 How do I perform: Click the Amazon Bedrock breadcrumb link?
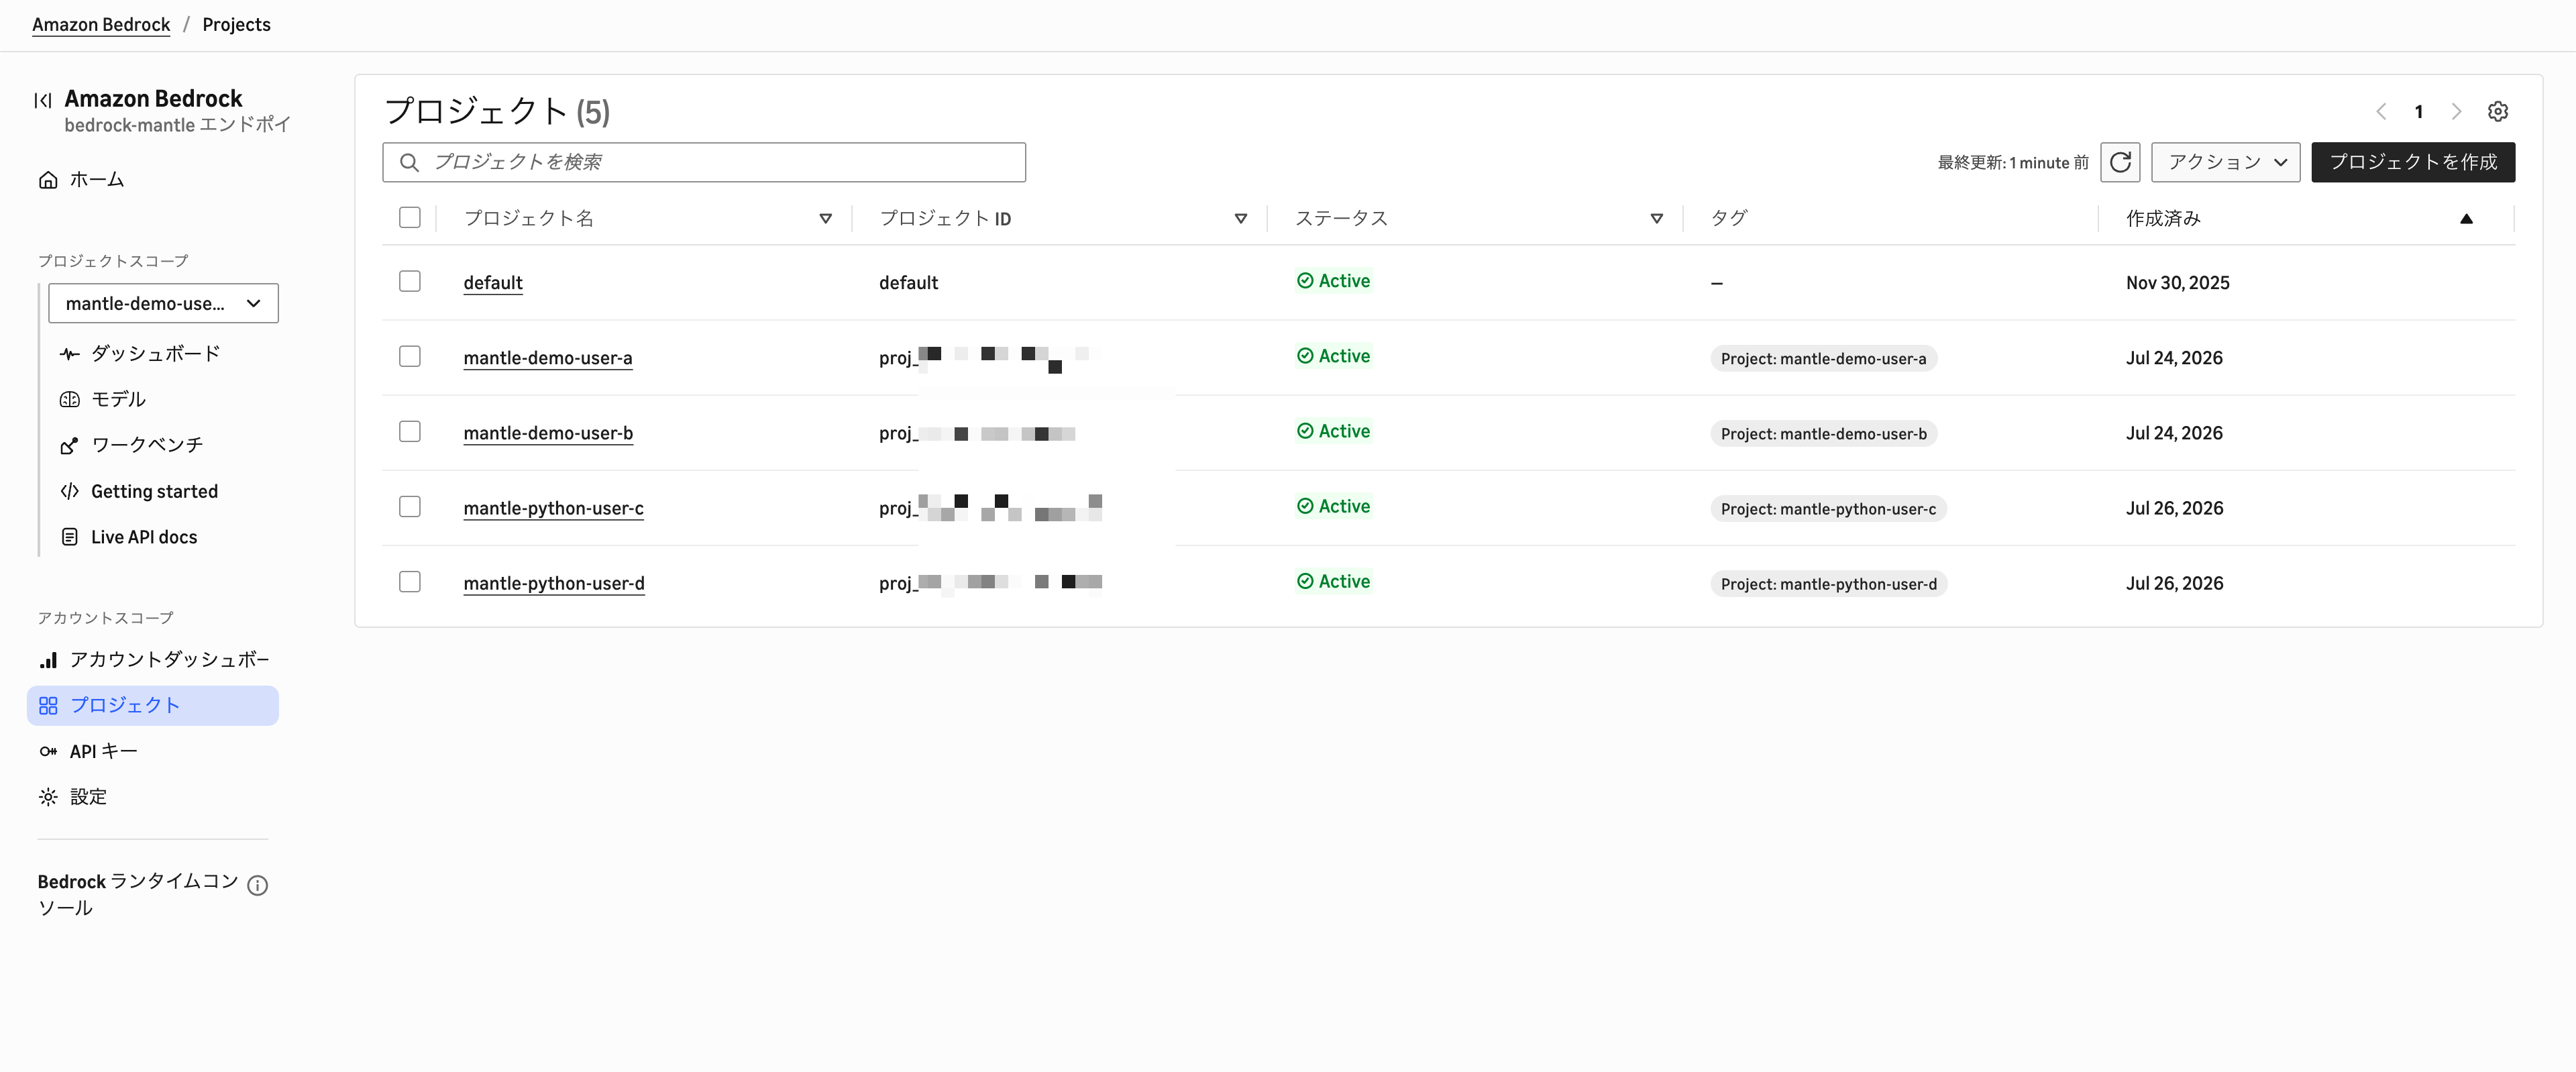[101, 25]
